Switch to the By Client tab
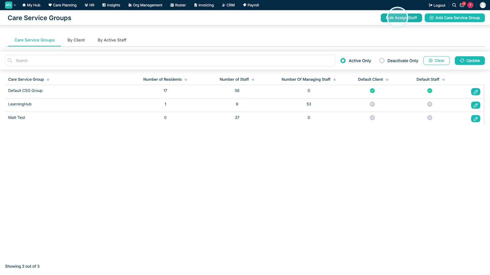 click(76, 40)
